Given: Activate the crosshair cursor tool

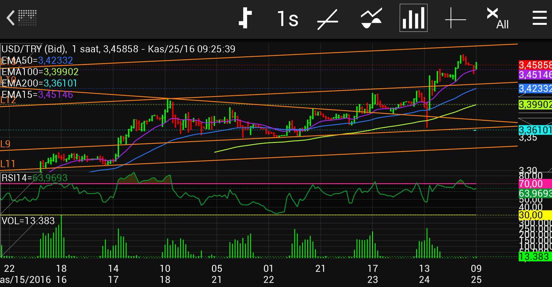Looking at the screenshot, I should tap(455, 19).
